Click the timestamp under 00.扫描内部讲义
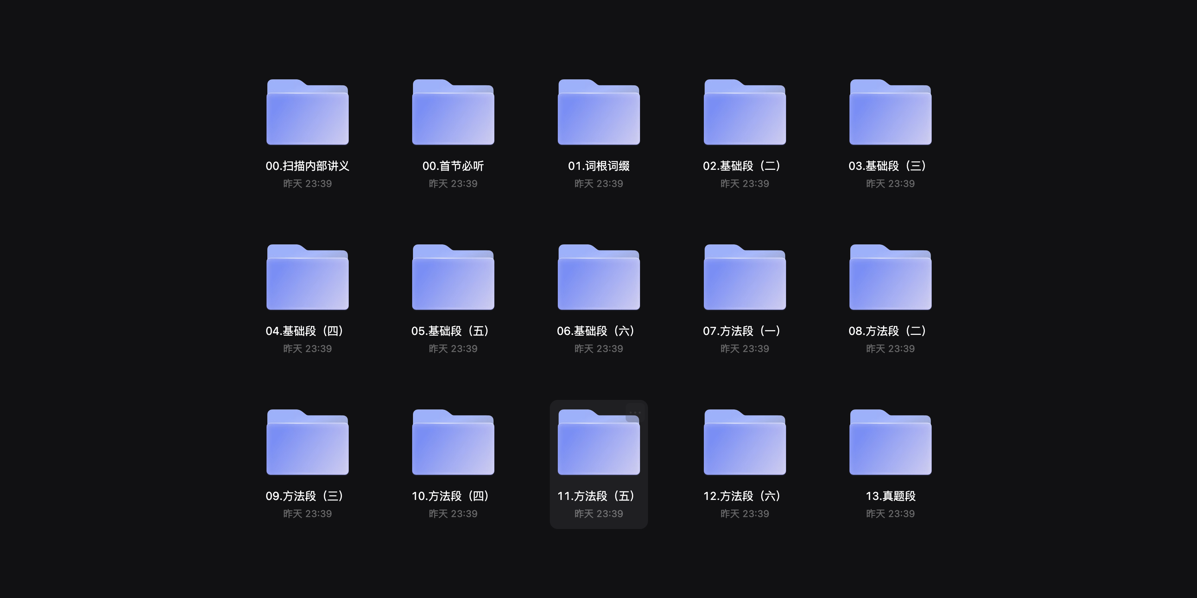 coord(308,184)
